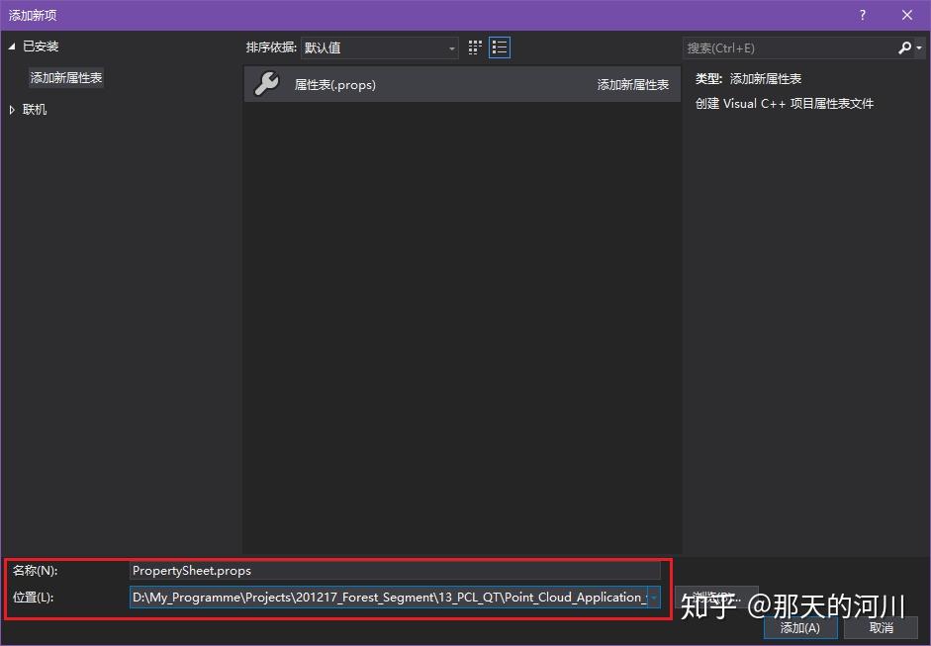Expand the 联机 node
The width and height of the screenshot is (931, 646).
[x=12, y=109]
